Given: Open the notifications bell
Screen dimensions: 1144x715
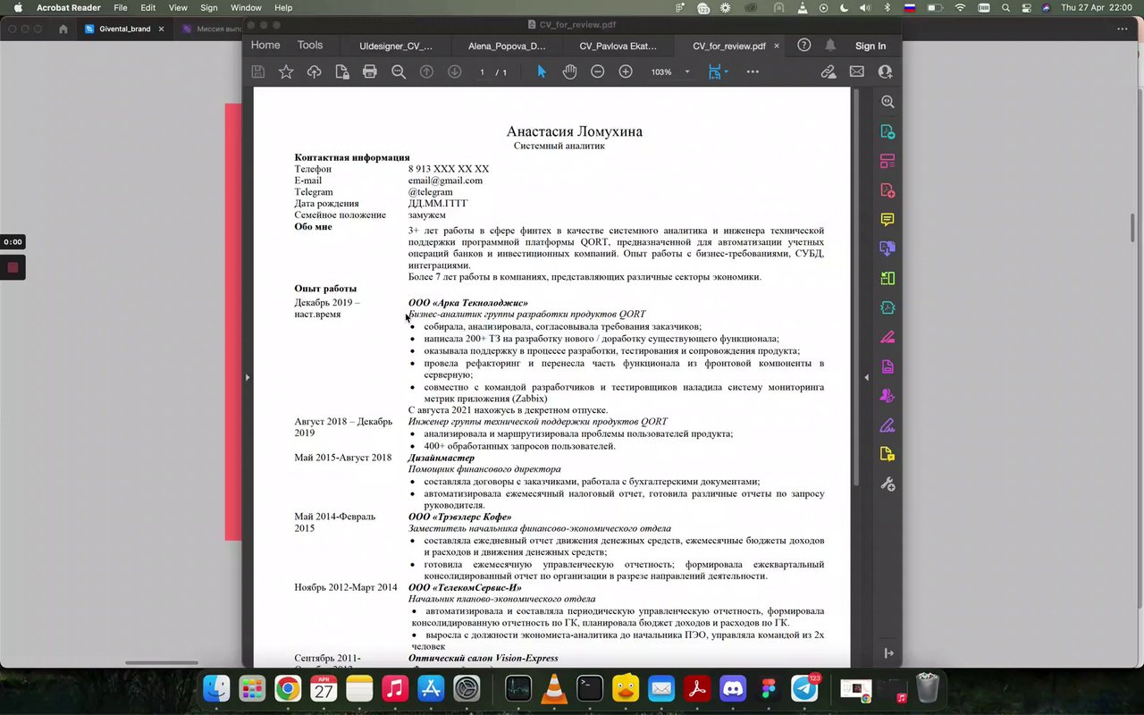Looking at the screenshot, I should (x=830, y=46).
